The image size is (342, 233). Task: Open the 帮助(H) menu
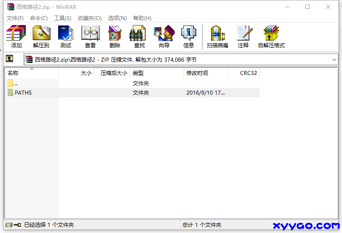143,18
